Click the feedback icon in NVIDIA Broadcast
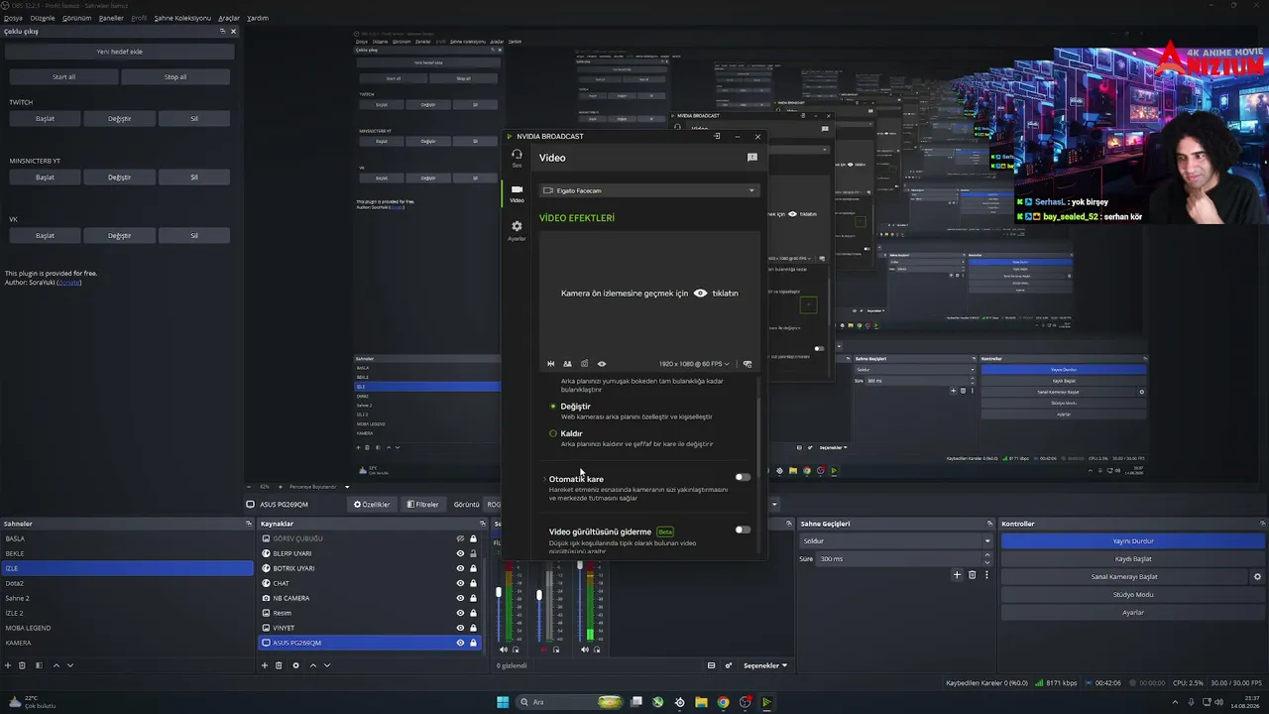 [x=751, y=157]
